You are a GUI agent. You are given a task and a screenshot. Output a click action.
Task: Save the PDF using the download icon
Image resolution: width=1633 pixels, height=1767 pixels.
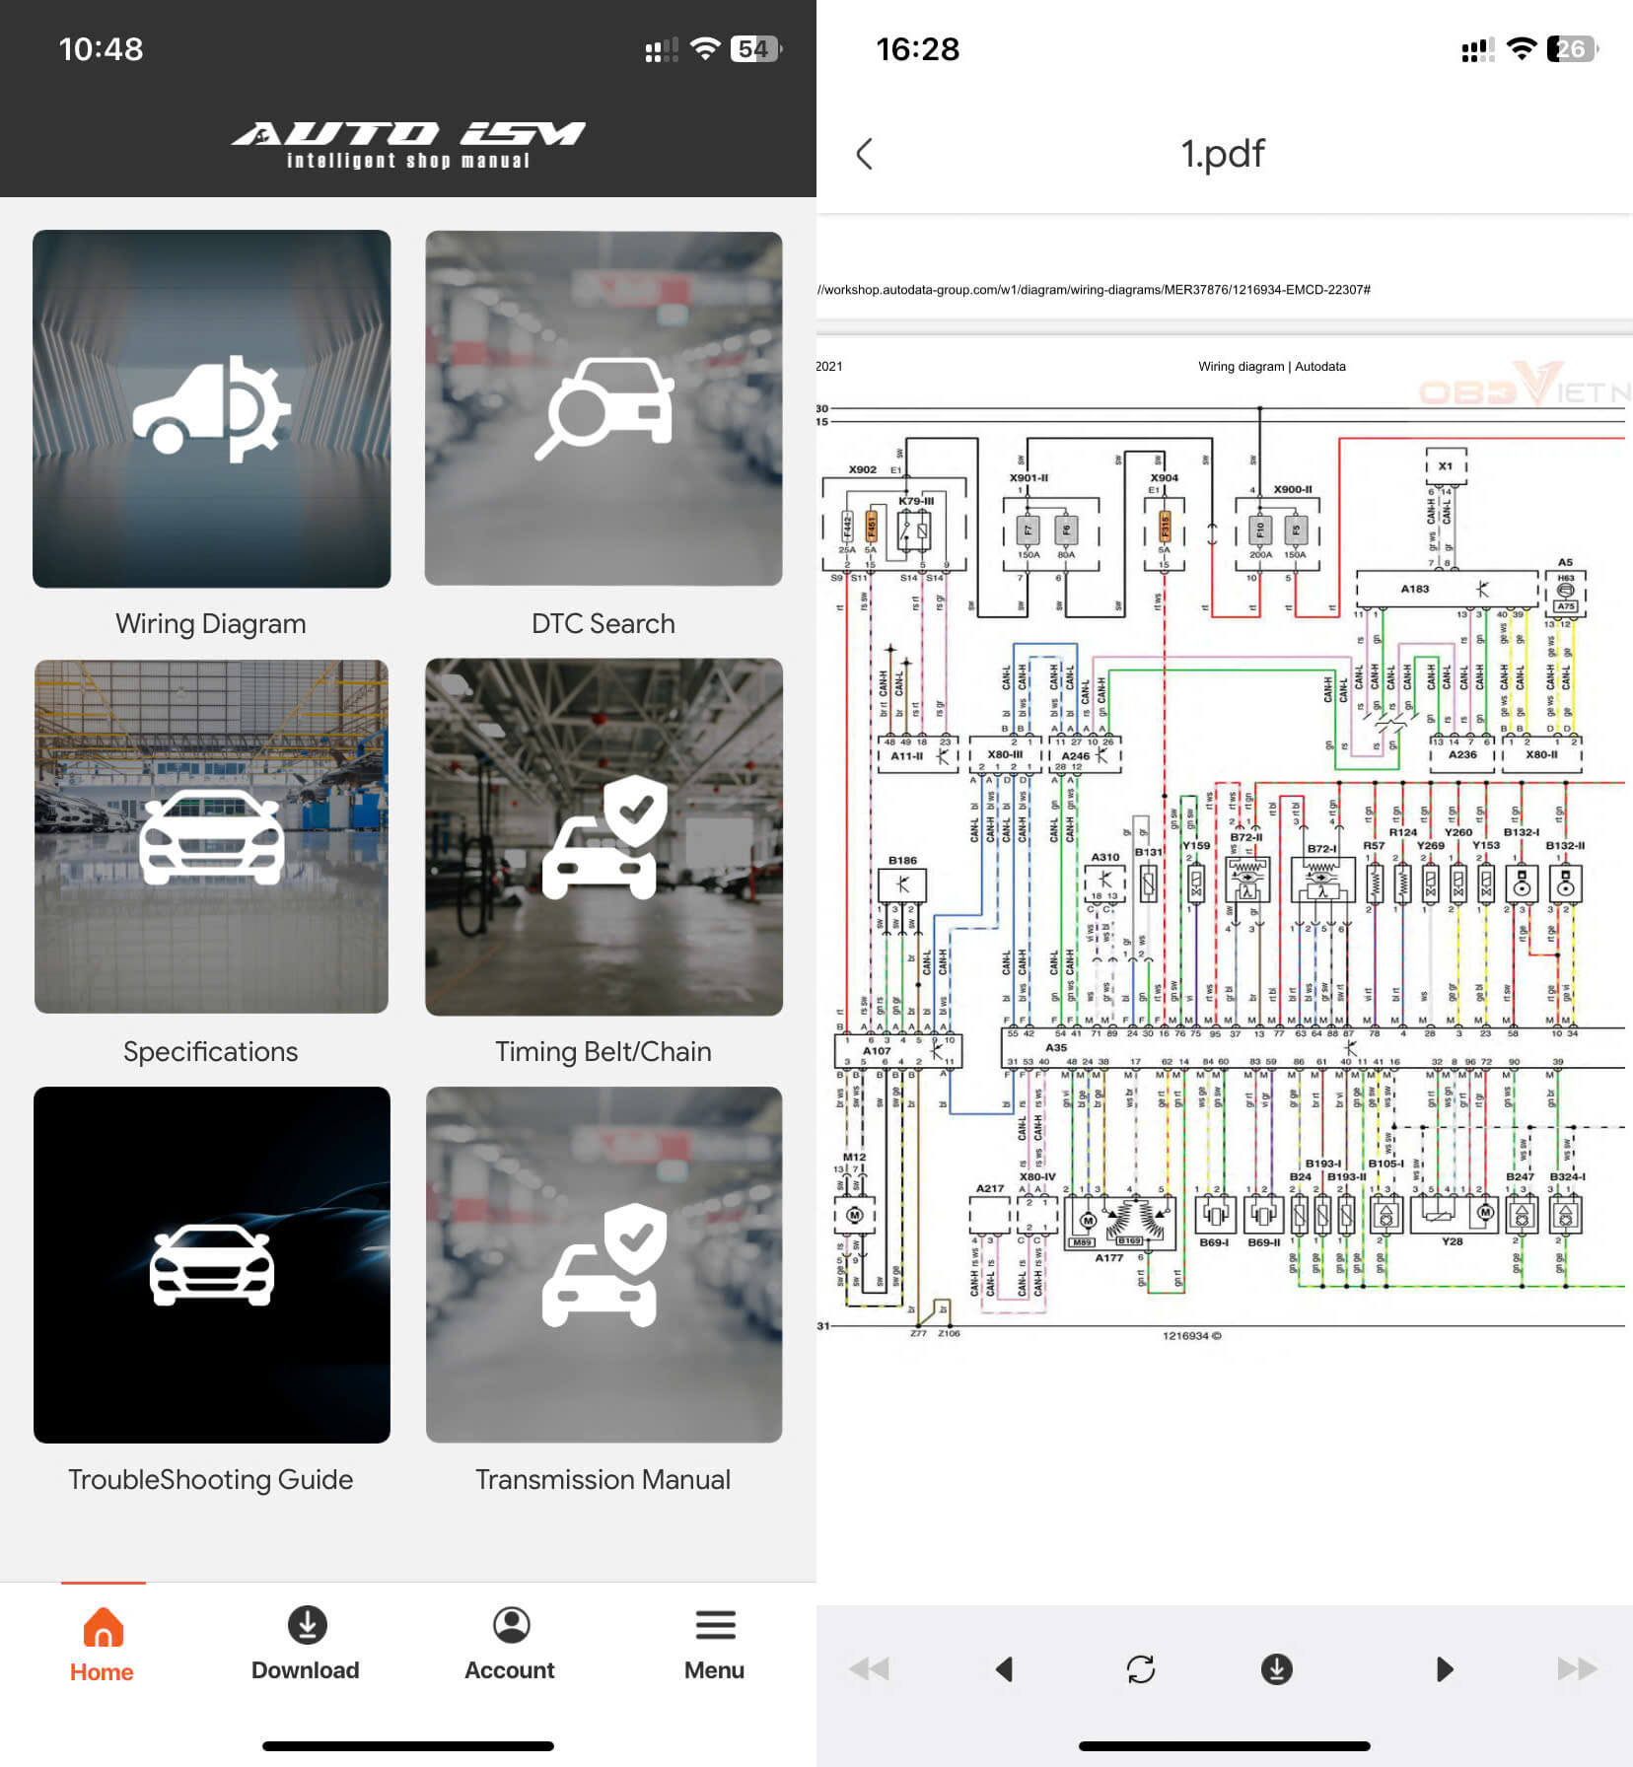1276,1668
